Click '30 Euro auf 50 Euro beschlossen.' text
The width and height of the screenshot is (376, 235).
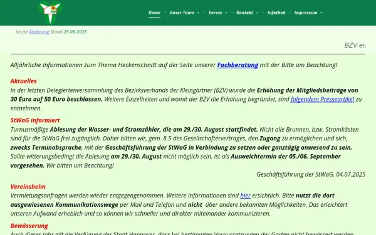click(x=56, y=99)
